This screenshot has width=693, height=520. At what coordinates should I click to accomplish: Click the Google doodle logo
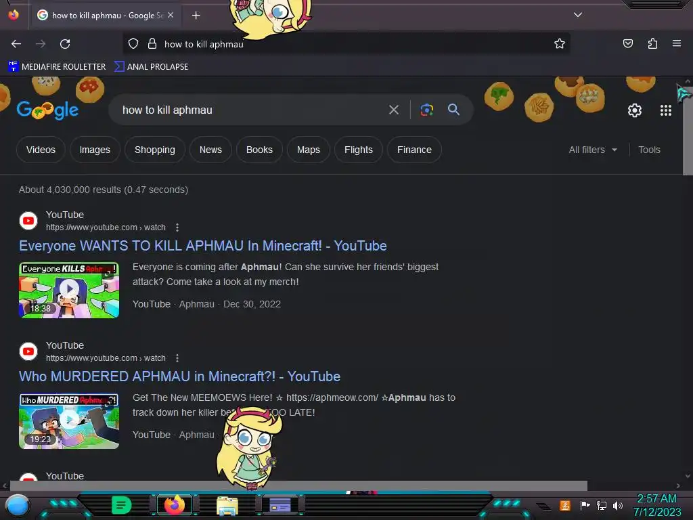coord(47,110)
